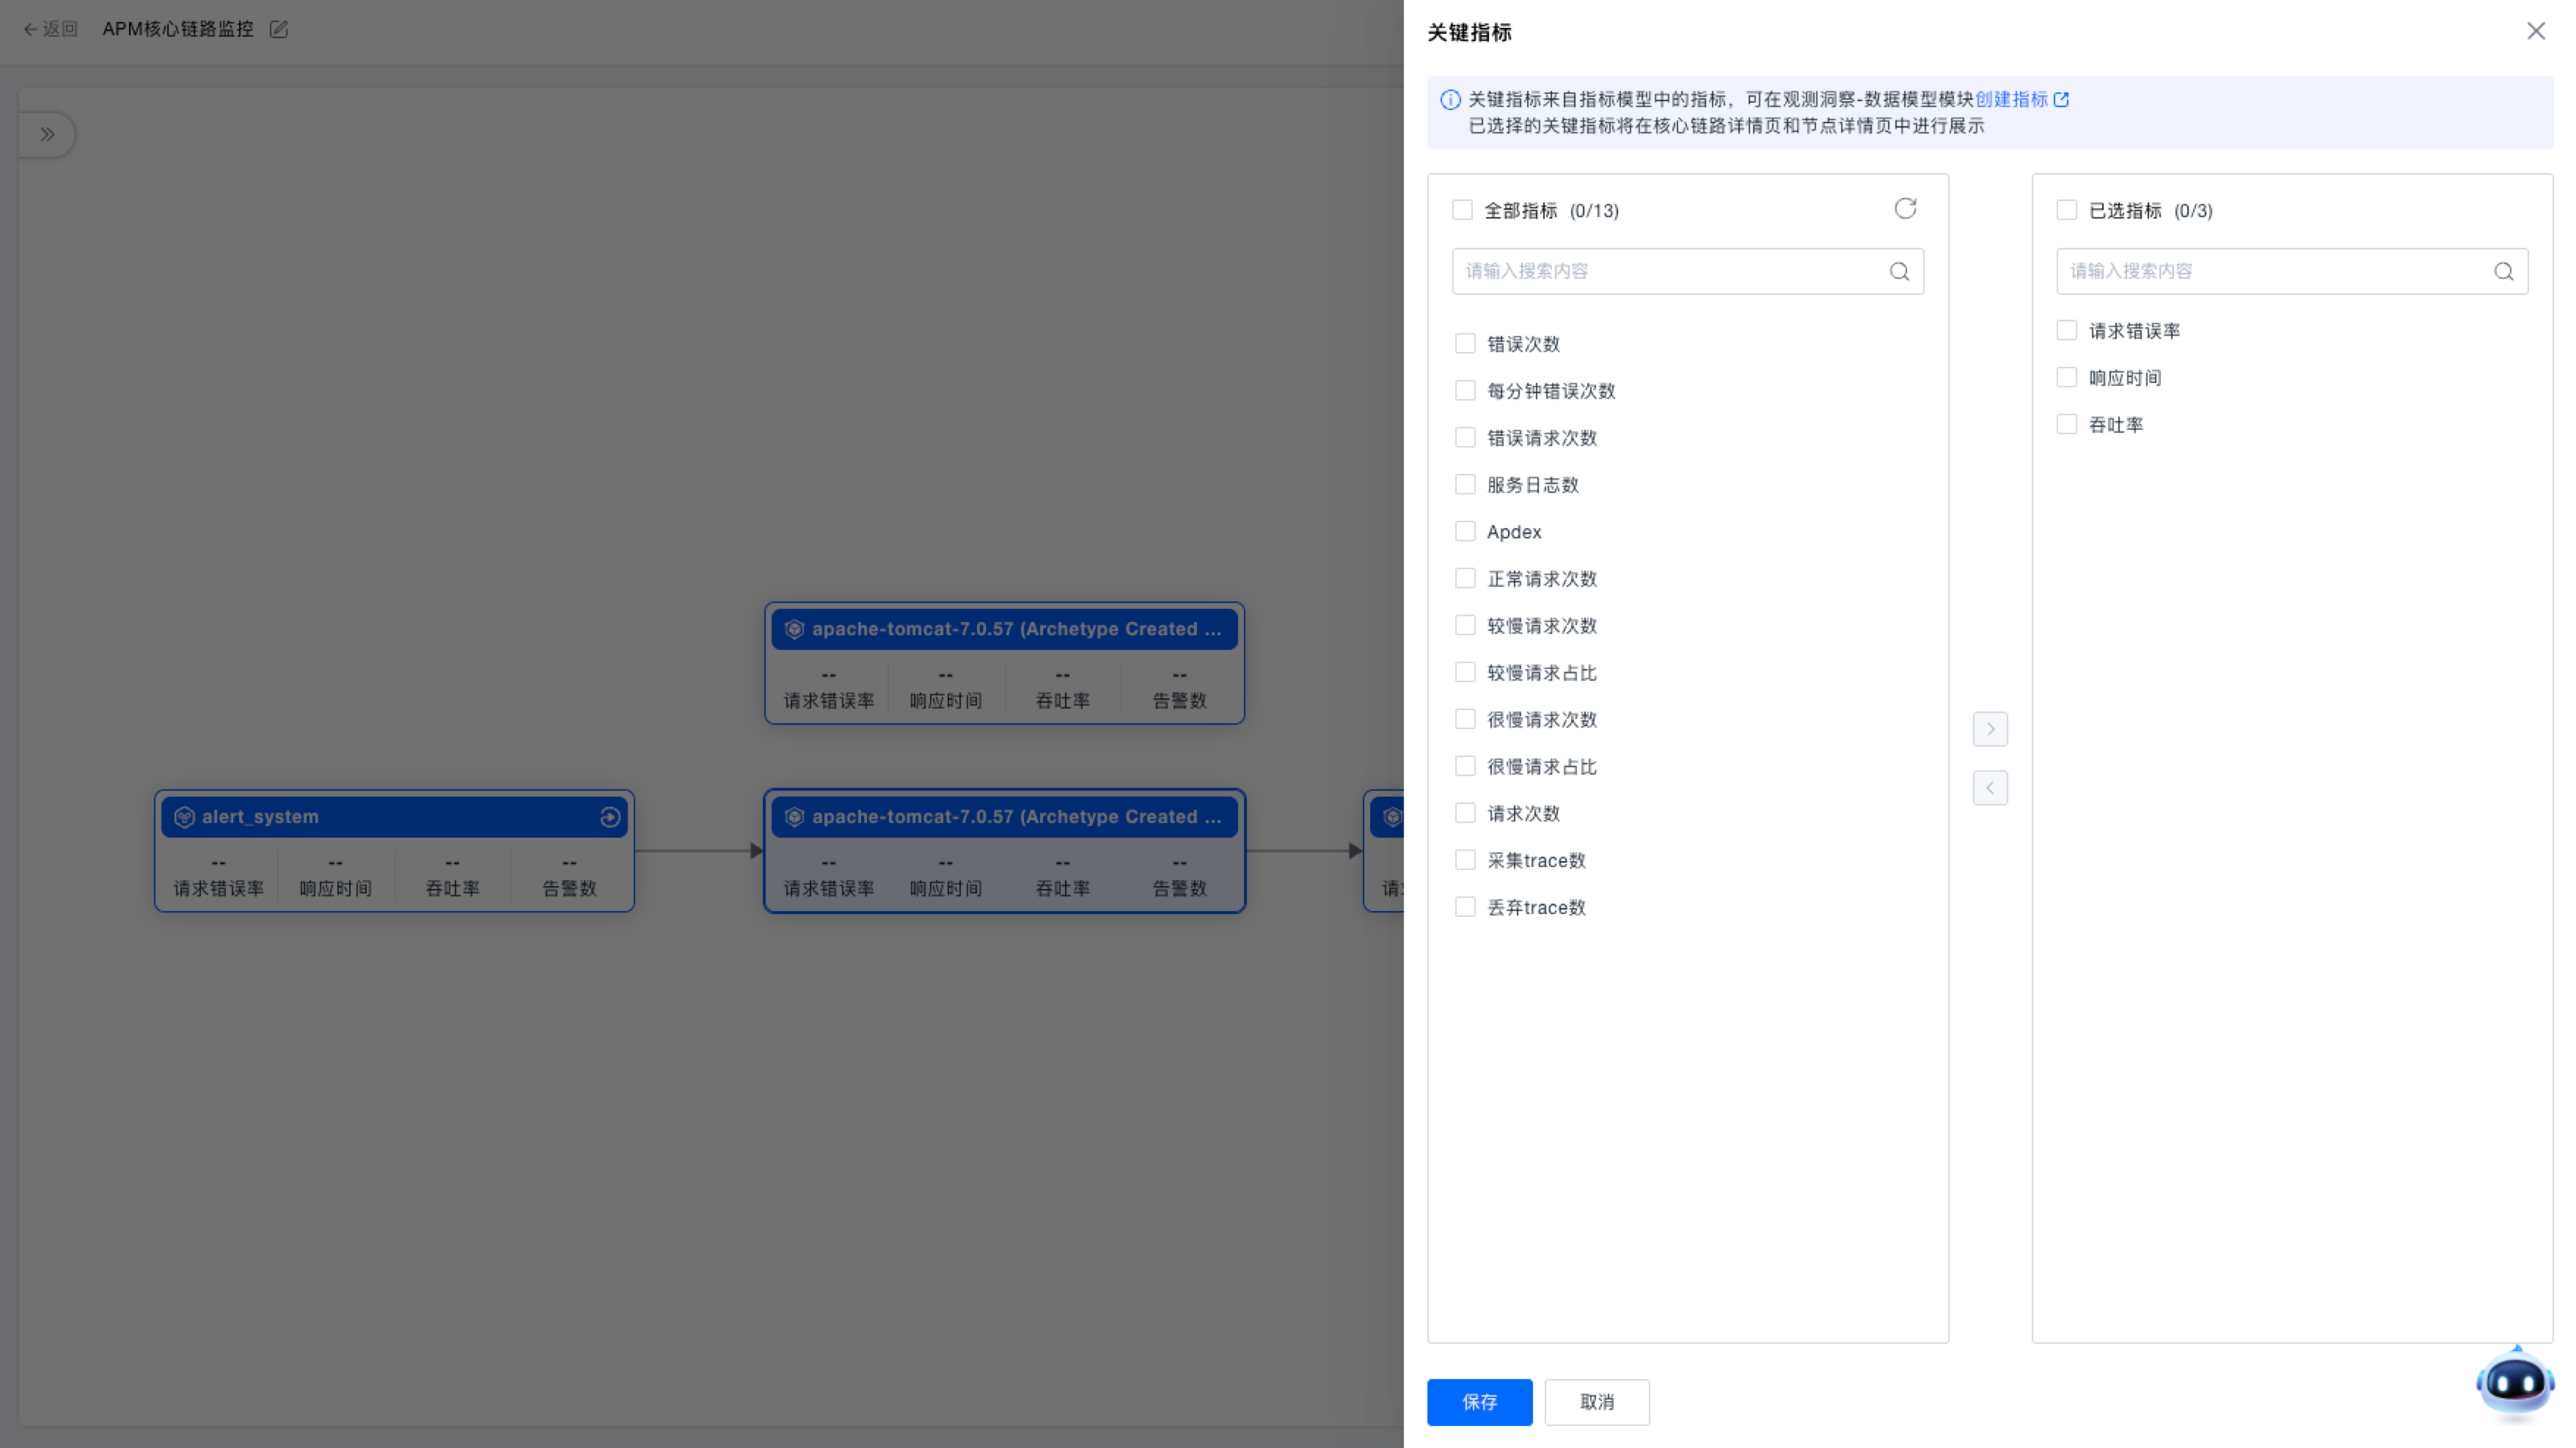The width and height of the screenshot is (2576, 1448).
Task: Close the 关键指标 drawer with the X
Action: pos(2536,31)
